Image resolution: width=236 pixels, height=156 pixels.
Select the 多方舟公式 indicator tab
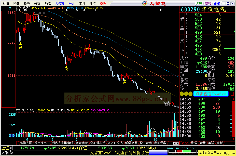tap(115, 143)
